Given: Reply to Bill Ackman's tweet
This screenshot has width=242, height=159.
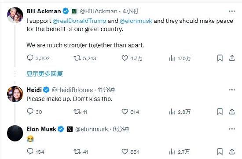Looking at the screenshot, I should pos(30,58).
